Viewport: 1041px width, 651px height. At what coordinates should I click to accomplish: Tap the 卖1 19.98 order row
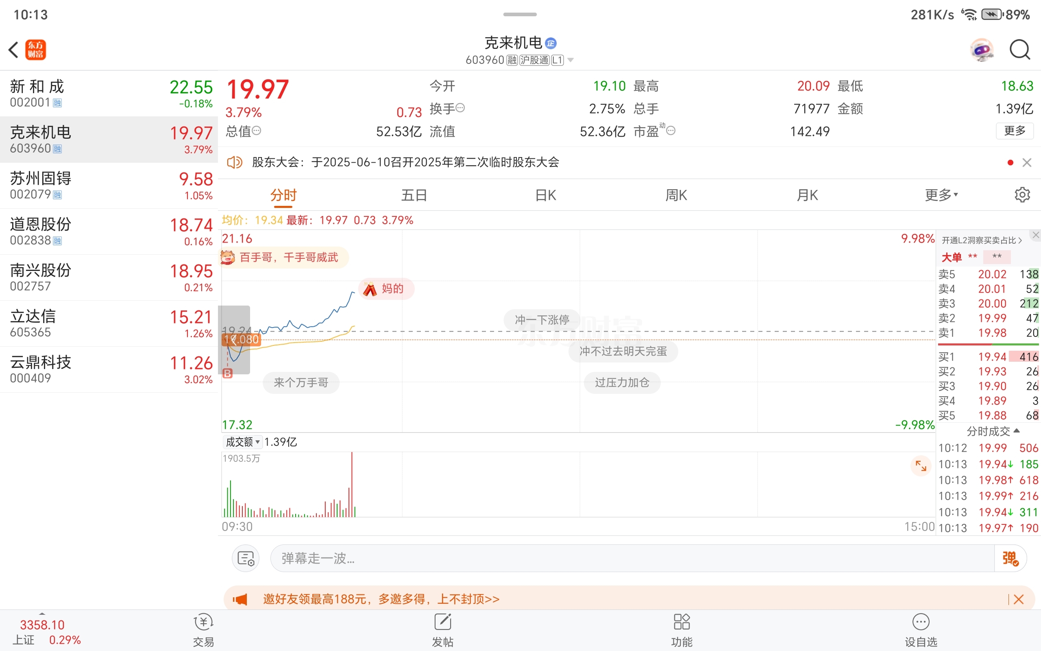tap(988, 333)
